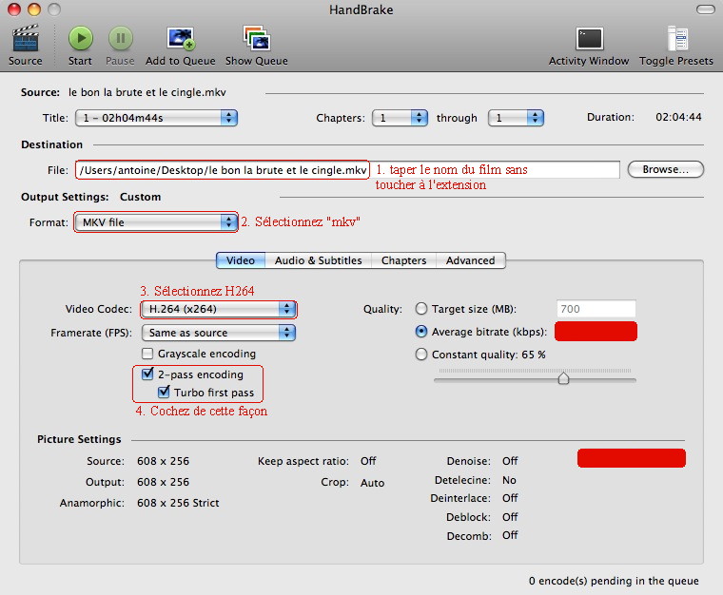This screenshot has height=595, width=723.
Task: Enable the Grayscale encoding checkbox
Action: (147, 354)
